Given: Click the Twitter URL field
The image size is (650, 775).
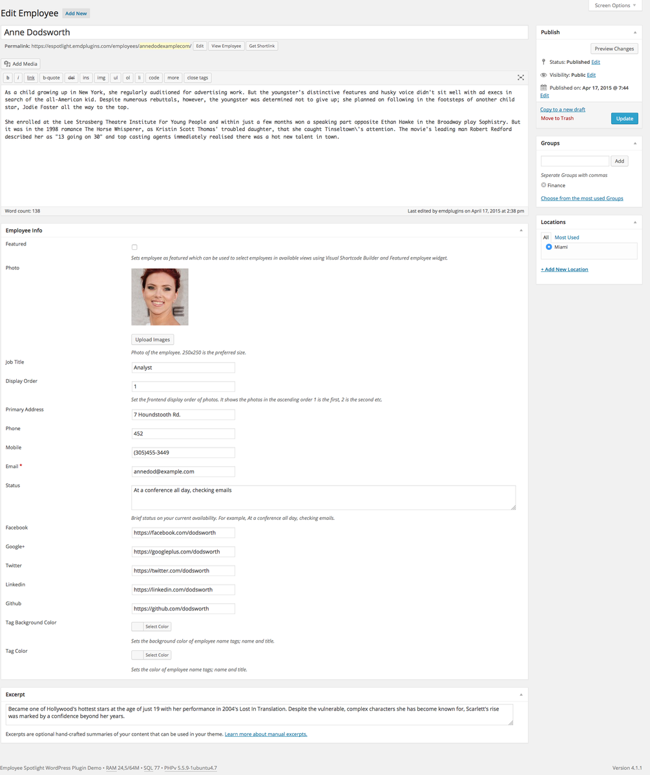Looking at the screenshot, I should [x=183, y=571].
